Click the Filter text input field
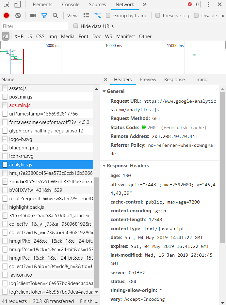 click(x=34, y=26)
